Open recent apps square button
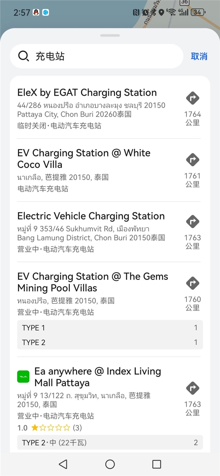Image resolution: width=220 pixels, height=476 pixels. coord(156,464)
